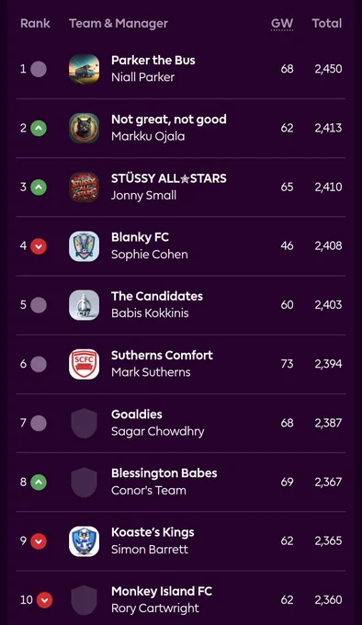Open Koaste's Kings blue crest icon

[x=84, y=540]
